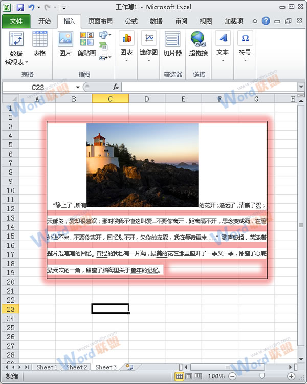Click the selected cell C23
Viewport: 307px width, 384px height.
tap(111, 309)
